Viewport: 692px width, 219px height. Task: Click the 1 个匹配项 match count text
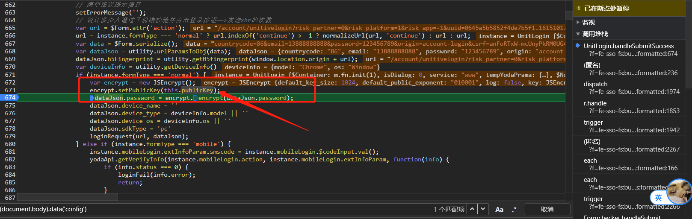click(449, 210)
